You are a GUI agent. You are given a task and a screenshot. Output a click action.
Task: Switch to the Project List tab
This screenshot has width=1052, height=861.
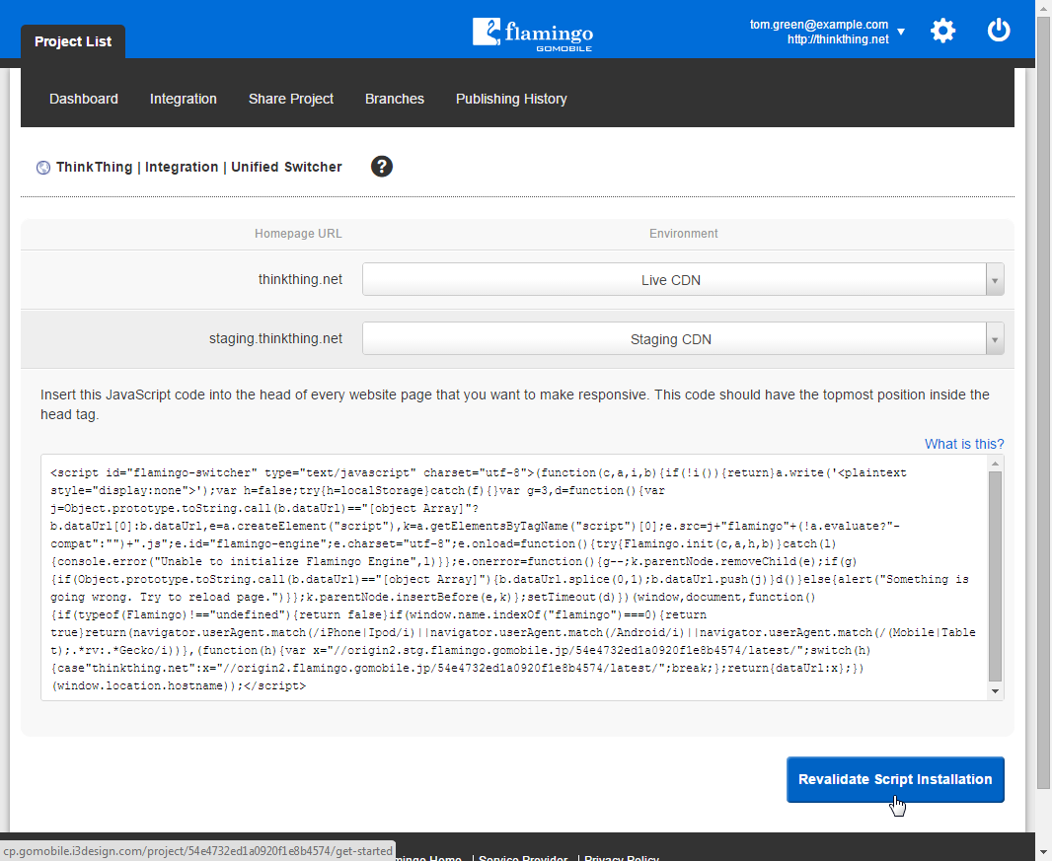73,41
